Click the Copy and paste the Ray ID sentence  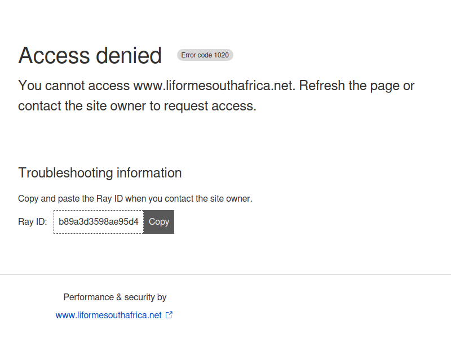point(135,199)
